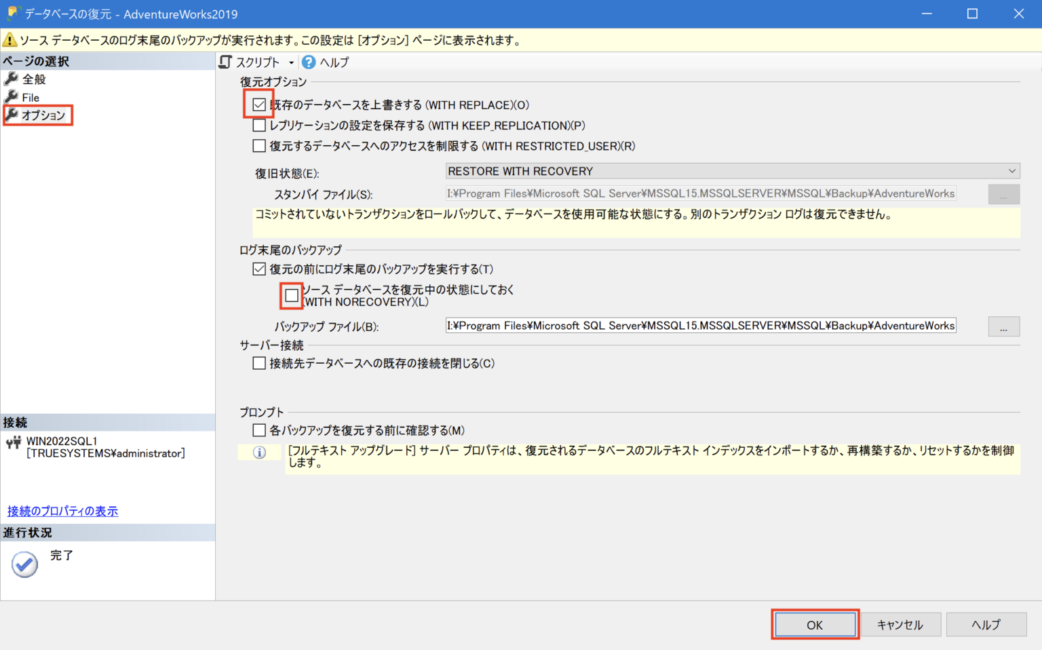The width and height of the screenshot is (1042, 650).
Task: Select the File page in ページの選択
Action: tap(28, 97)
